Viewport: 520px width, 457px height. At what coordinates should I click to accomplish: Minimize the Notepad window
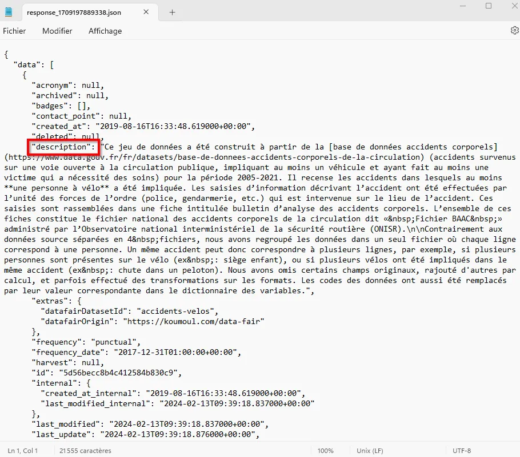[463, 6]
